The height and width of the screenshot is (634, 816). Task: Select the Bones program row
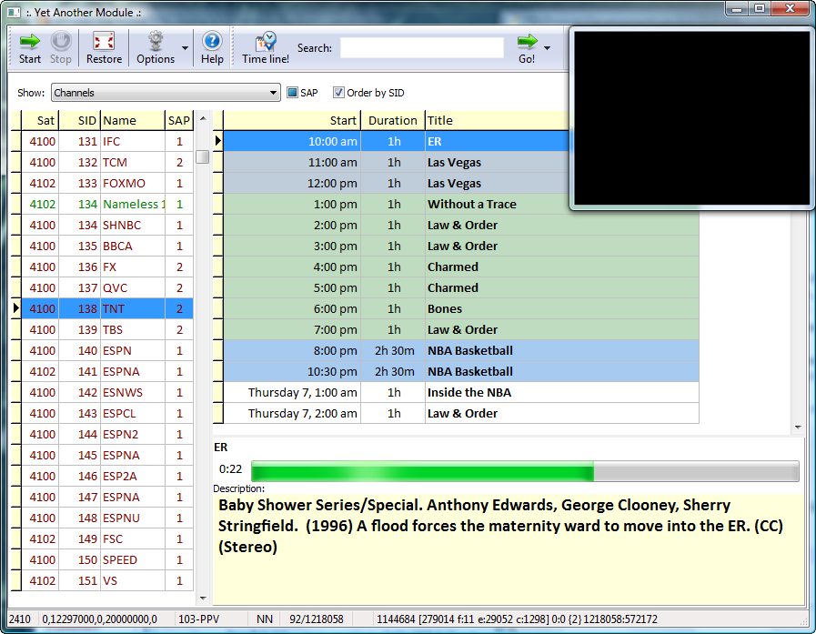coord(461,308)
